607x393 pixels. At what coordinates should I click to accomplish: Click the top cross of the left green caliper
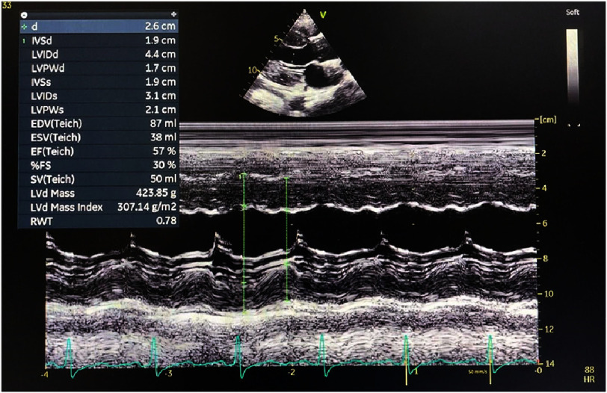click(244, 176)
